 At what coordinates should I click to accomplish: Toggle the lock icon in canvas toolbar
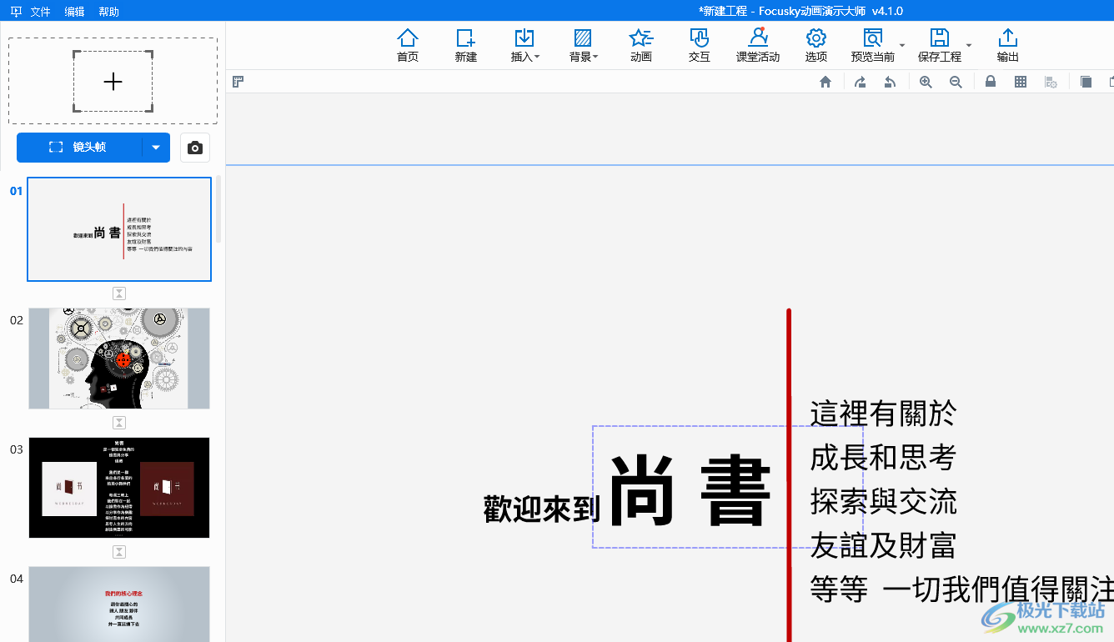click(991, 82)
